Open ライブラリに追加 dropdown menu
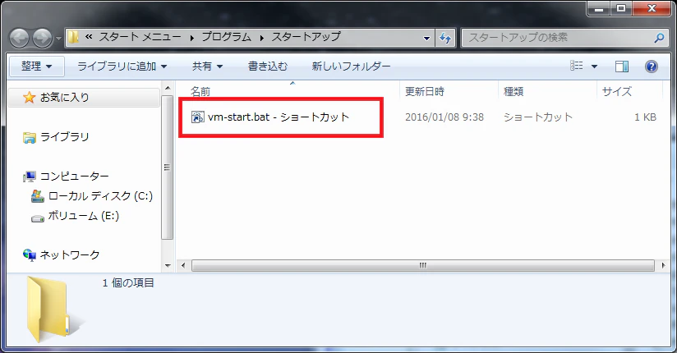The image size is (677, 353). click(x=122, y=66)
